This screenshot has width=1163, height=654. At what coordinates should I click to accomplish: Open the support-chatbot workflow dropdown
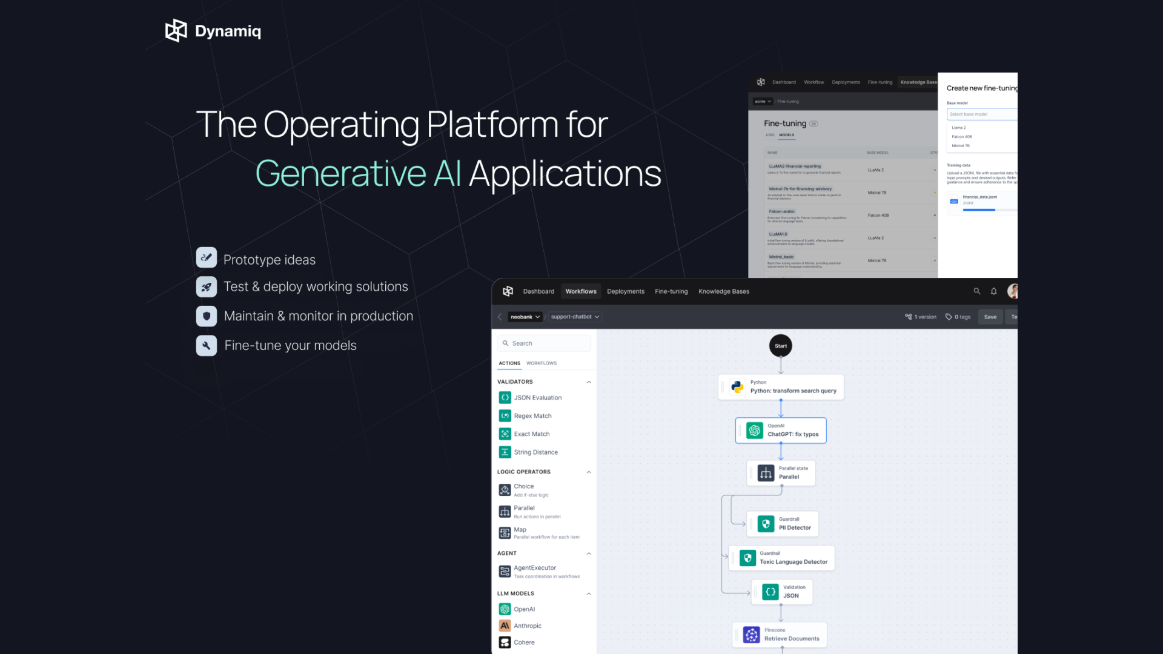pos(575,317)
